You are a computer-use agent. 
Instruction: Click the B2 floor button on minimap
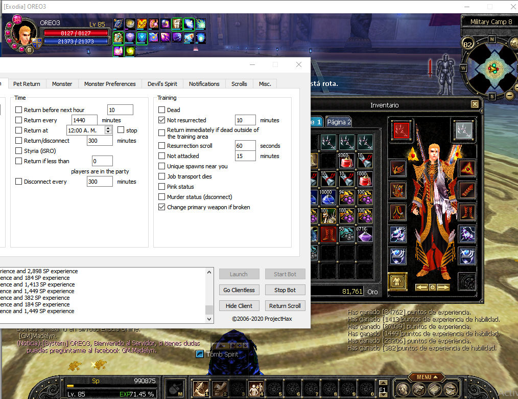[467, 45]
